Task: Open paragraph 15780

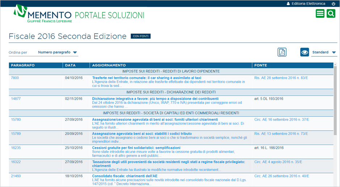Action: click(16, 119)
